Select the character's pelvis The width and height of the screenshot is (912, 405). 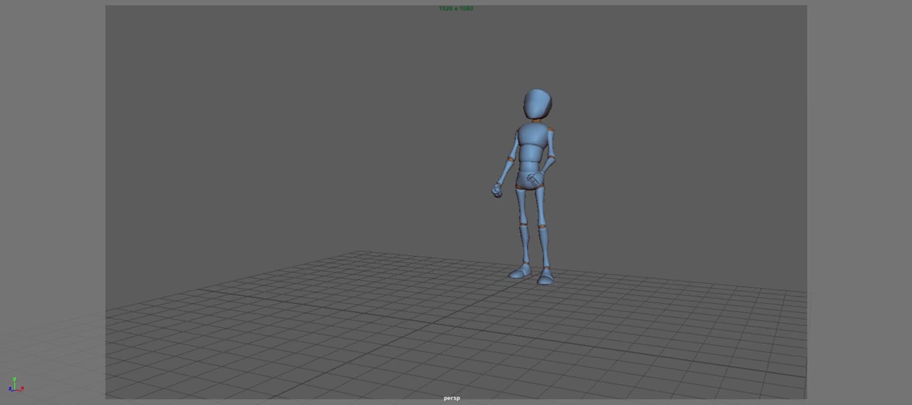click(x=525, y=181)
